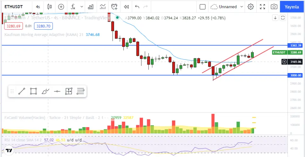
Task: Click the candlestick chart type icon
Action: [x=49, y=7]
